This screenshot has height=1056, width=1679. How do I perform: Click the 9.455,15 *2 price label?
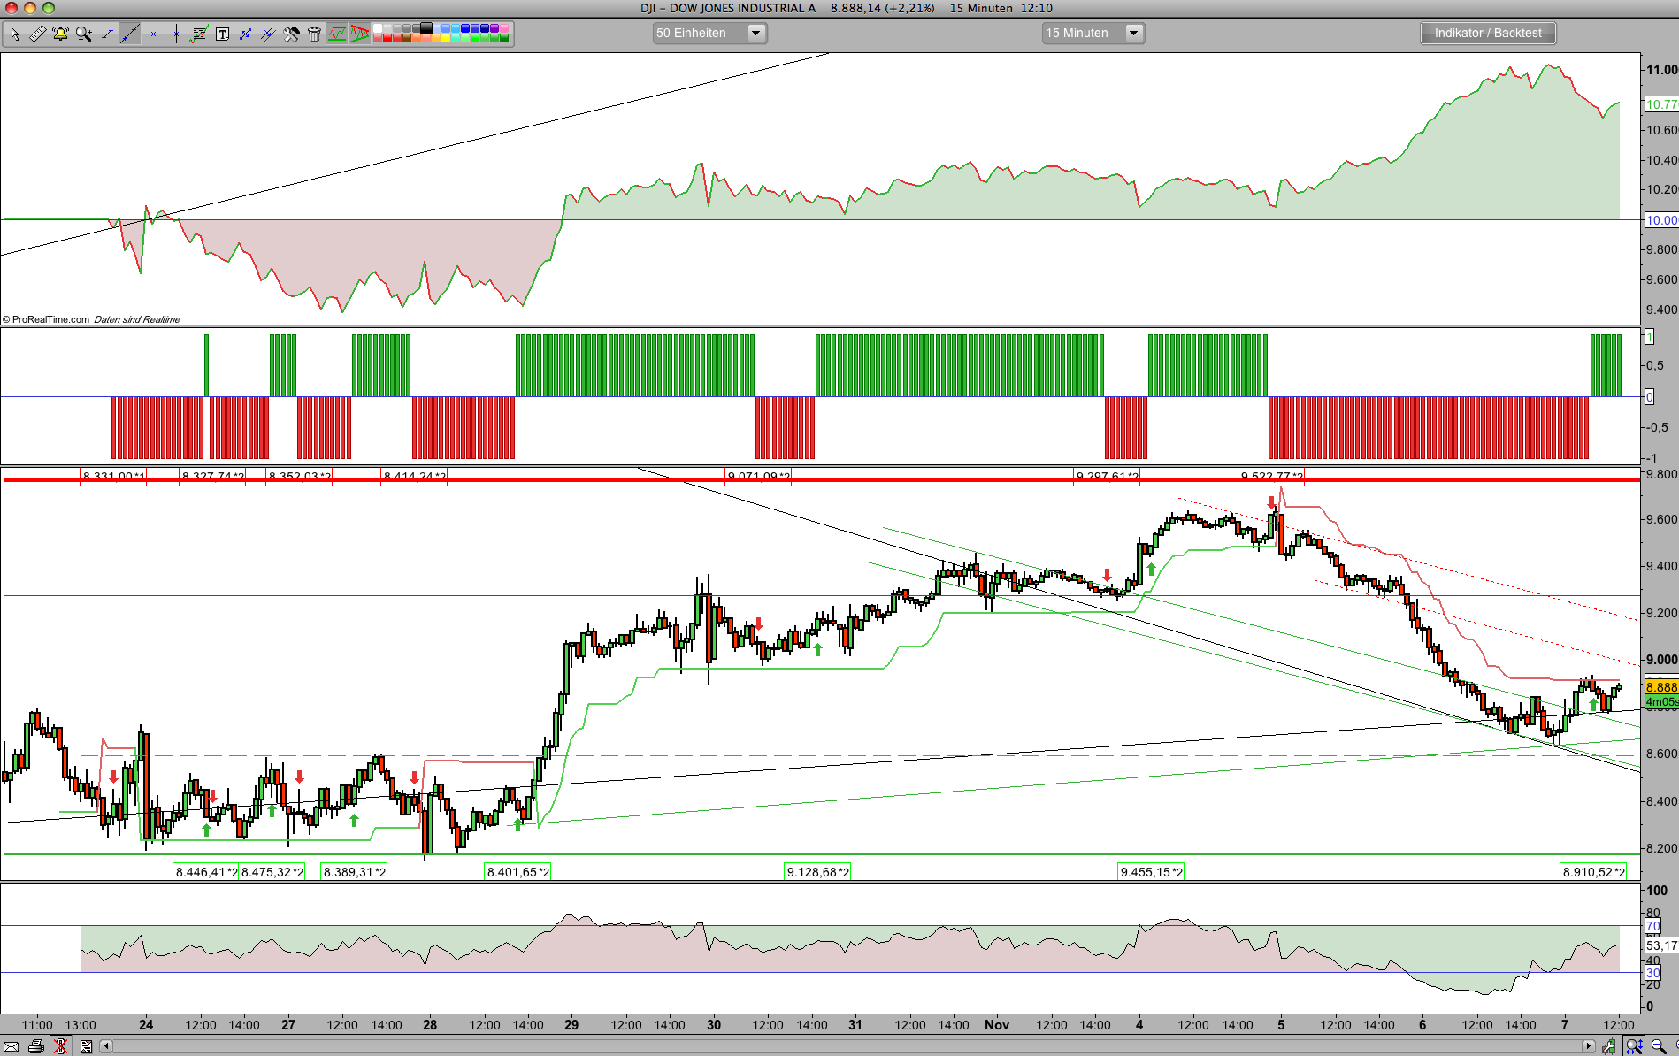pos(1151,872)
